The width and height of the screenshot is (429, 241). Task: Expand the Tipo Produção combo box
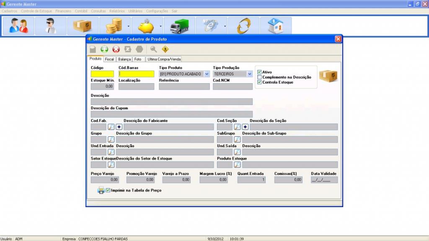[249, 74]
